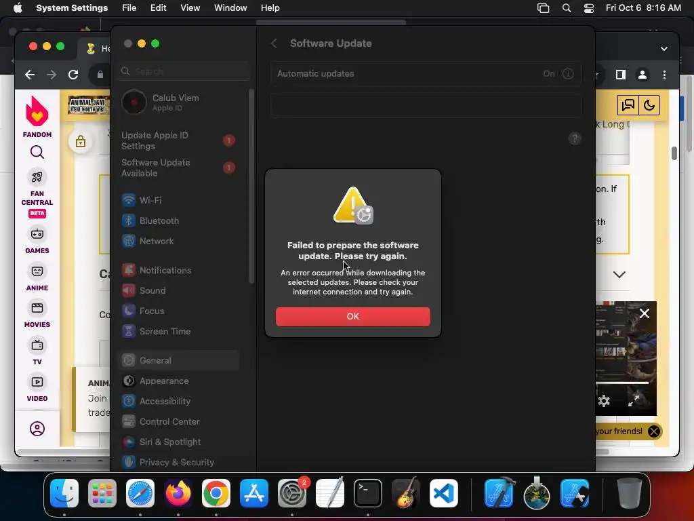Open Screen Time settings pane

tap(178, 331)
